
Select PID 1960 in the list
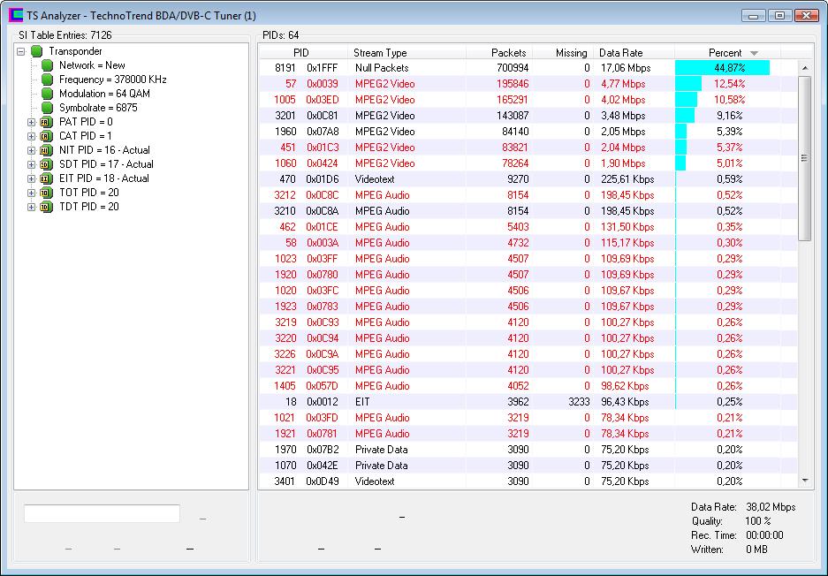285,132
